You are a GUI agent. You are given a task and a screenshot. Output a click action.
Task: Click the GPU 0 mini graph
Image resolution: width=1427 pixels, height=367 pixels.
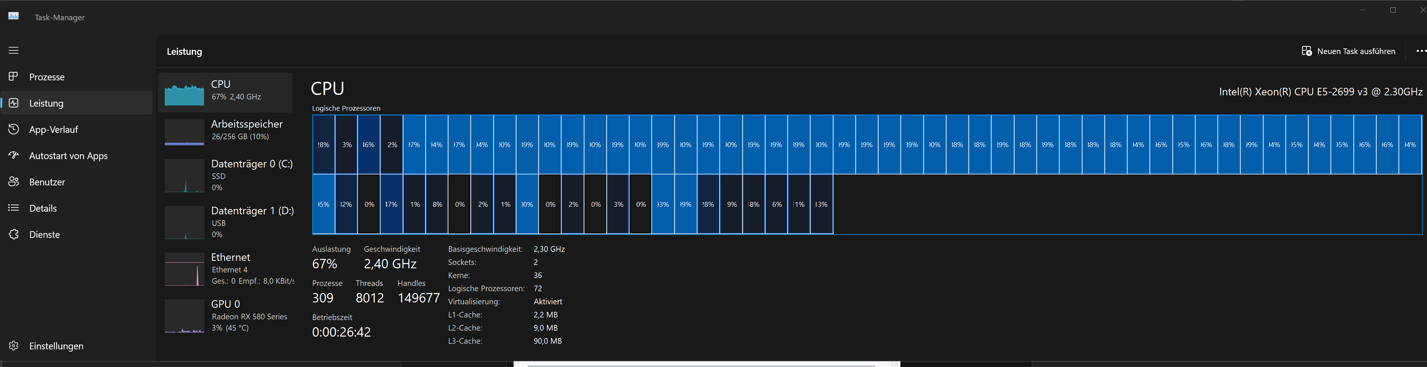point(184,316)
